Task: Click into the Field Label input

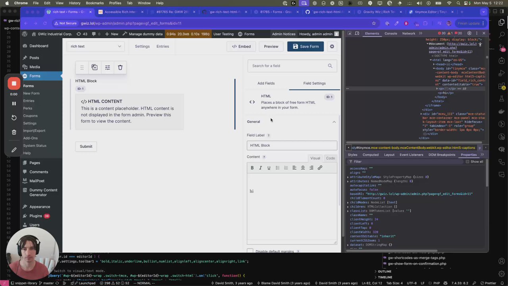Action: point(292,145)
